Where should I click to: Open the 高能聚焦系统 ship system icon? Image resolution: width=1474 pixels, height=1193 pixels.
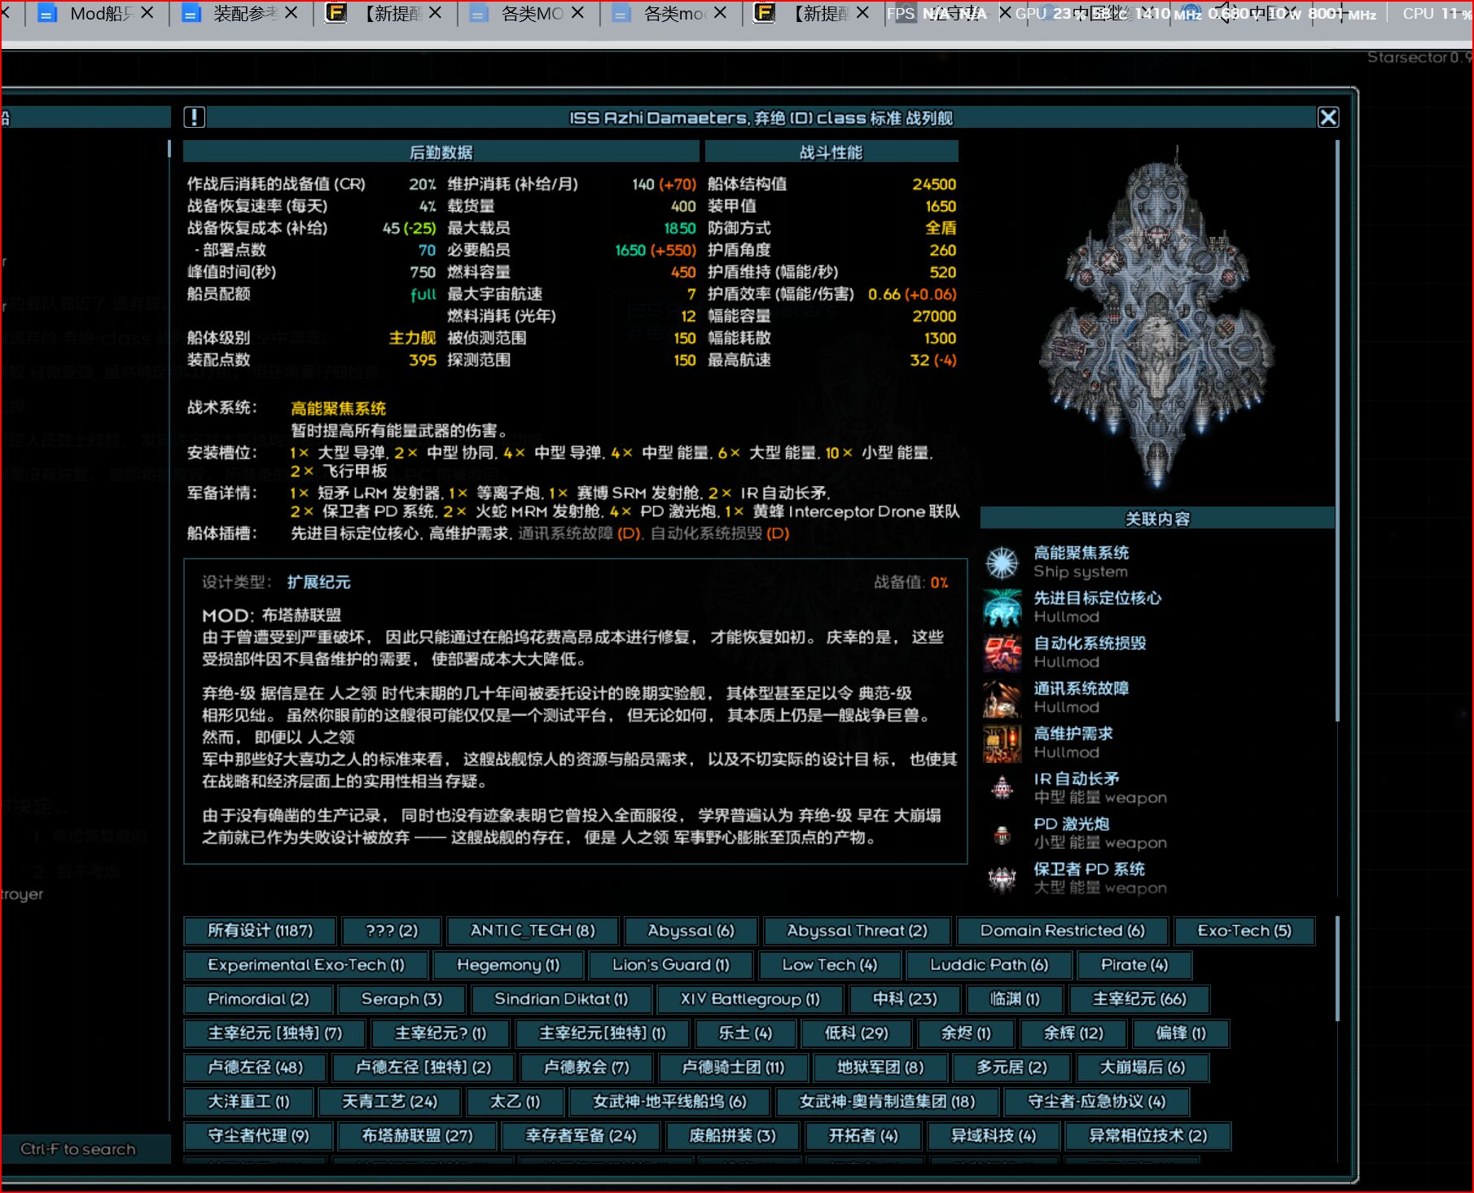pos(1002,562)
